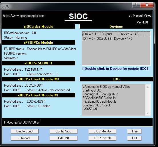Select IOCardUSB Device = 140 entry
This screenshot has height=147, width=158.
pyautogui.click(x=116, y=39)
